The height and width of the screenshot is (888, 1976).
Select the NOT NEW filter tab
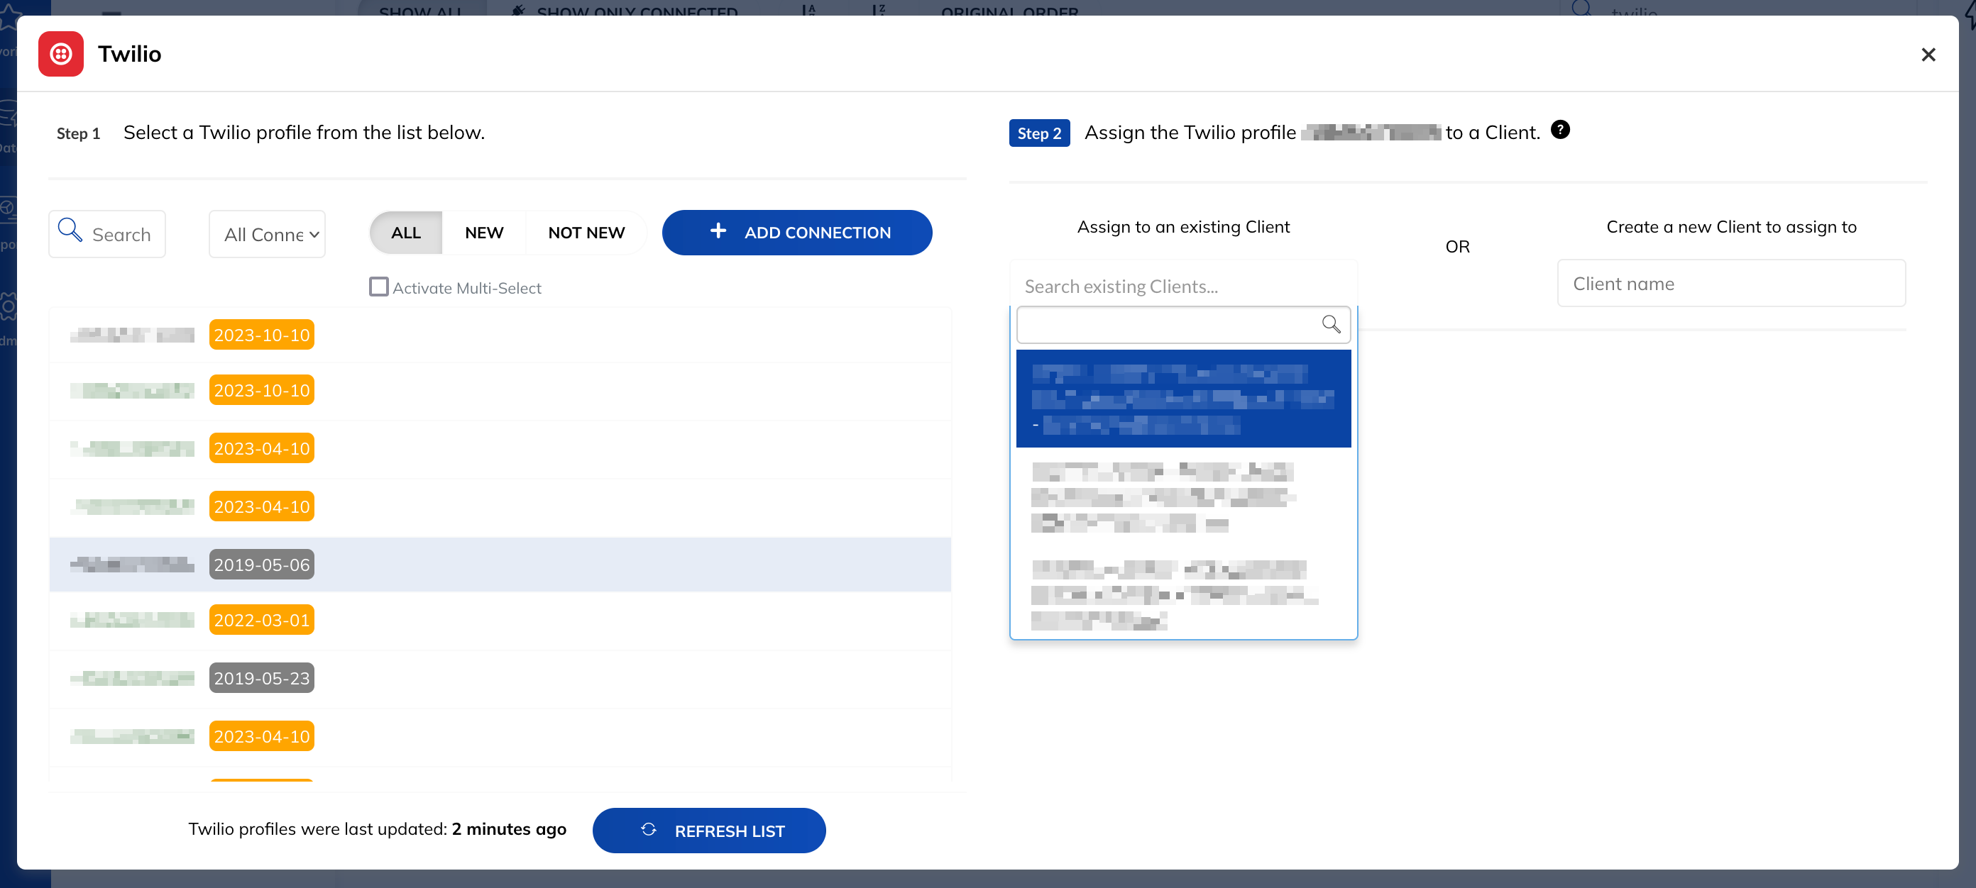(586, 233)
